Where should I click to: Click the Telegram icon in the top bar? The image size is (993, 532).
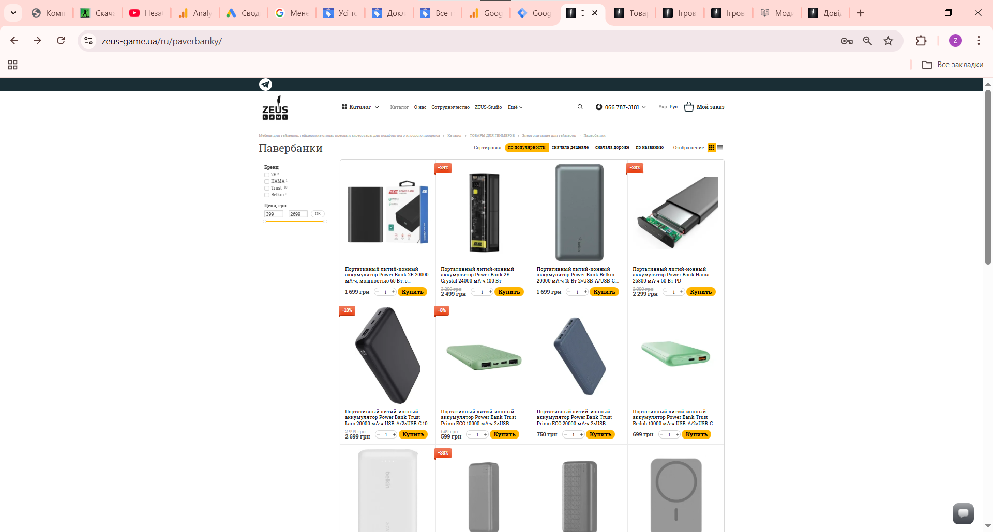click(x=265, y=84)
